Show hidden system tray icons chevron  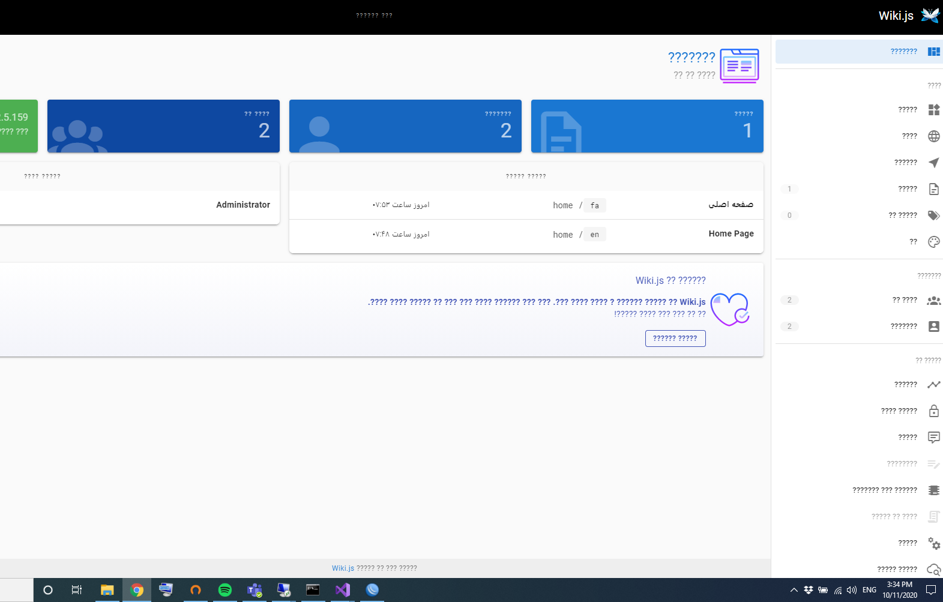[794, 590]
